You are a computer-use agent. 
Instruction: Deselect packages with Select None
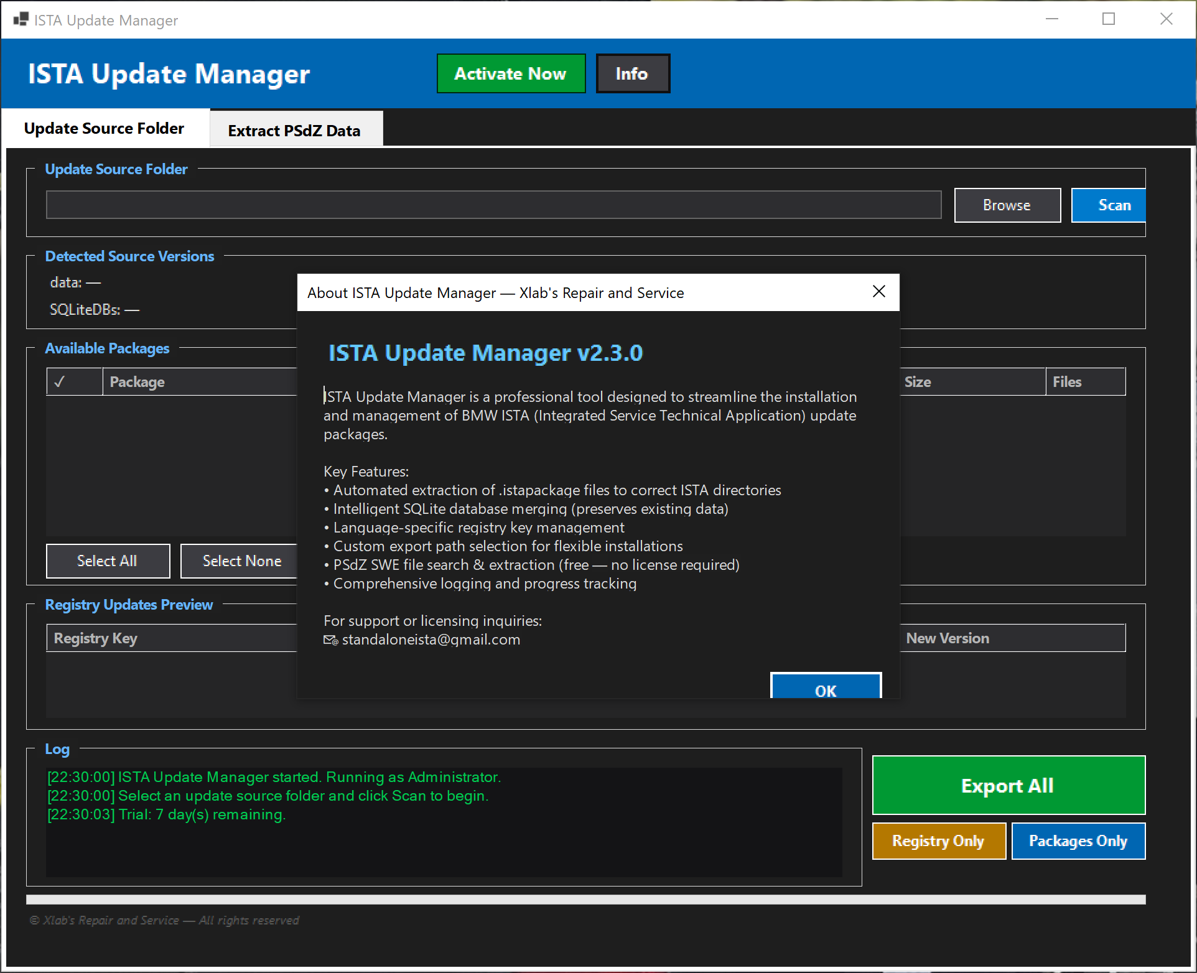click(241, 561)
